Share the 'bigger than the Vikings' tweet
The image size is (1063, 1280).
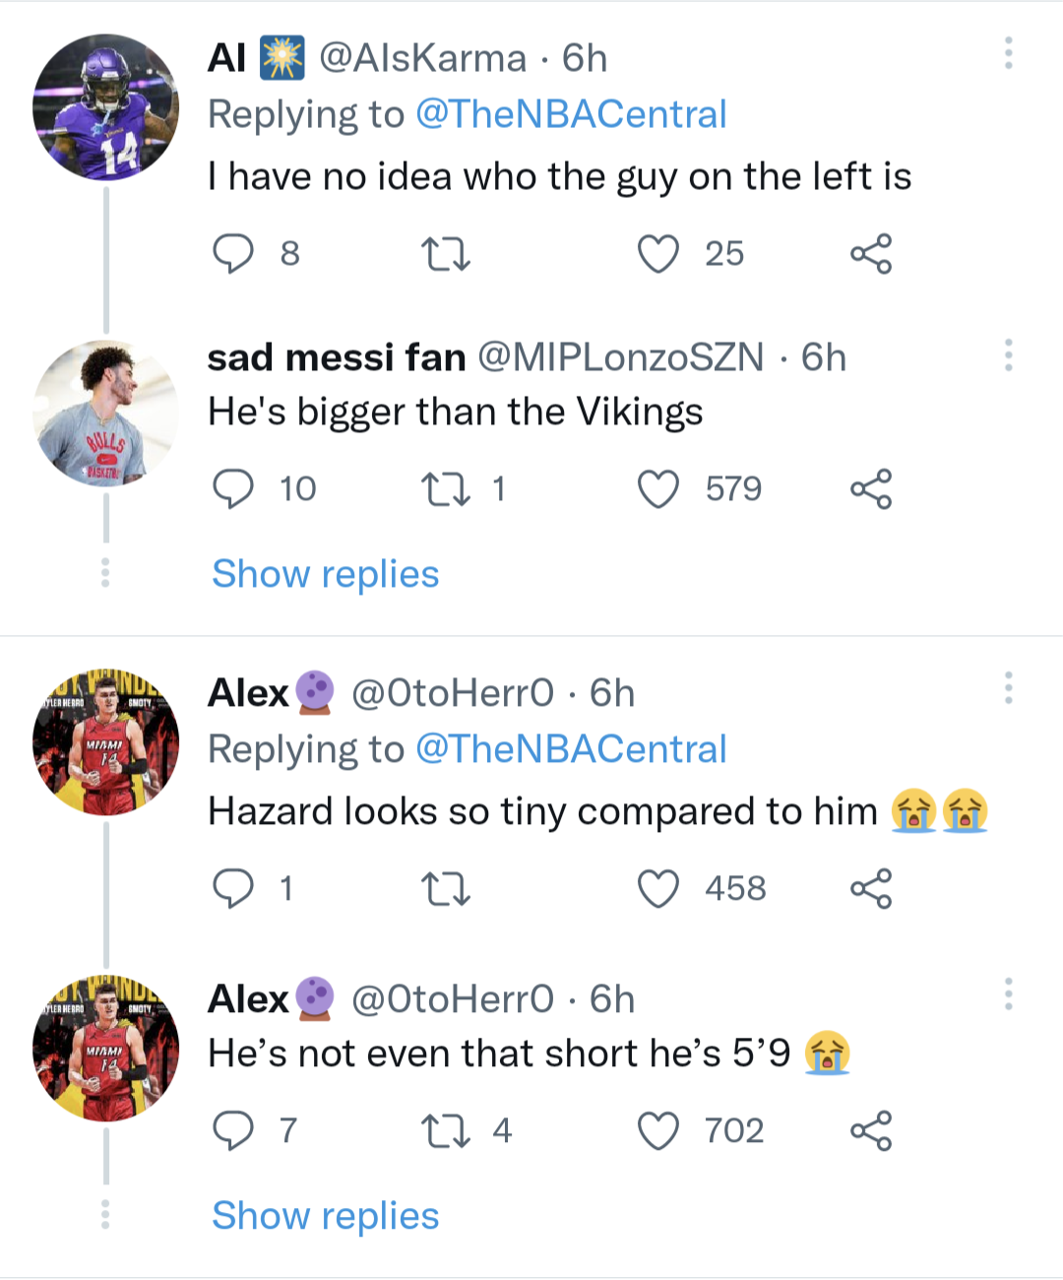tap(871, 489)
